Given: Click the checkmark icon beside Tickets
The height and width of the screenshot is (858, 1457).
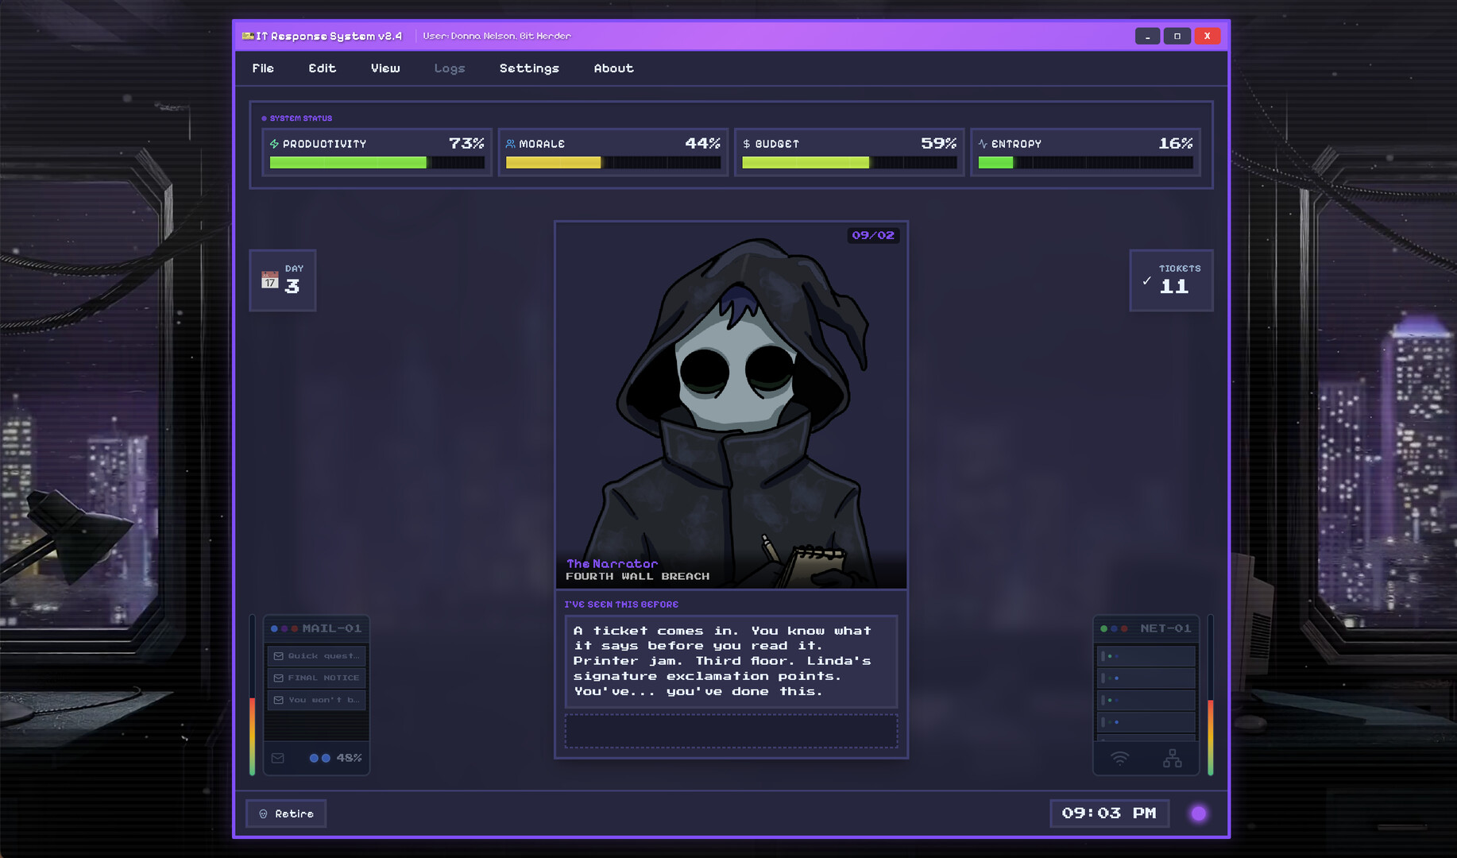Looking at the screenshot, I should pyautogui.click(x=1146, y=280).
